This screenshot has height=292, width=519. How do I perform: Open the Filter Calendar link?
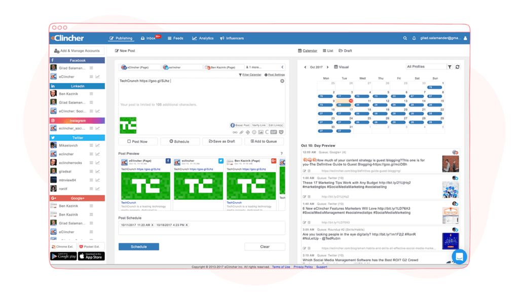[x=250, y=75]
